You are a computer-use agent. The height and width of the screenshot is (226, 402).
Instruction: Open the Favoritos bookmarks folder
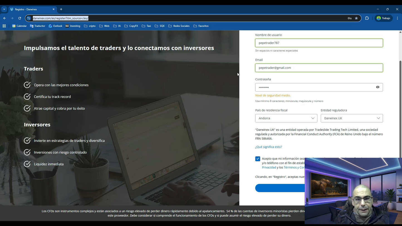201,26
